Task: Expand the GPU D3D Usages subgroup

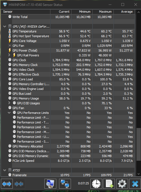Action: [9, 103]
